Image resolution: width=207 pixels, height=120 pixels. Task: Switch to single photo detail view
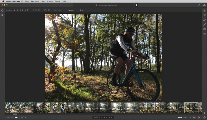[x=17, y=117]
